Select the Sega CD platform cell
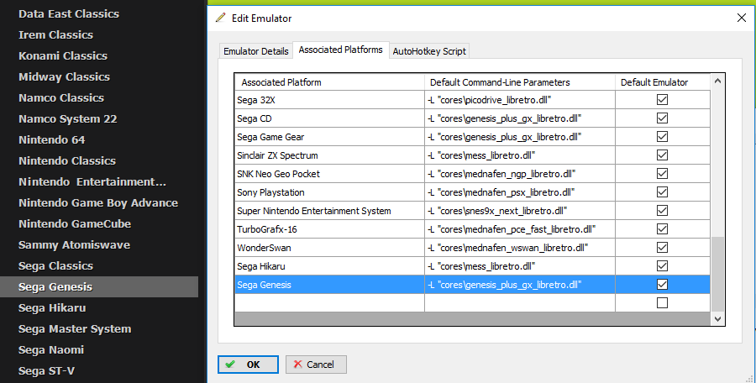Screen dimensions: 756x383 (329, 118)
